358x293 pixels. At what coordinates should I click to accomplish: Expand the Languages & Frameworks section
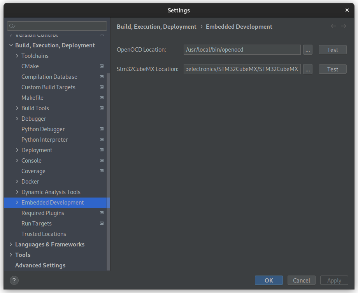[x=11, y=244]
